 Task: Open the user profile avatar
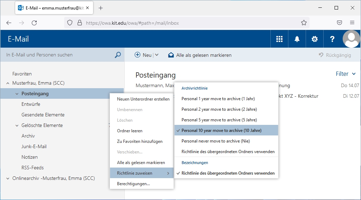351,39
